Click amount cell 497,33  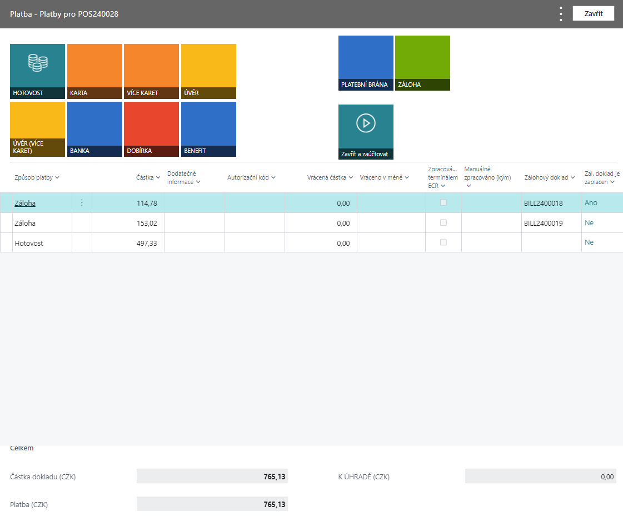(128, 243)
